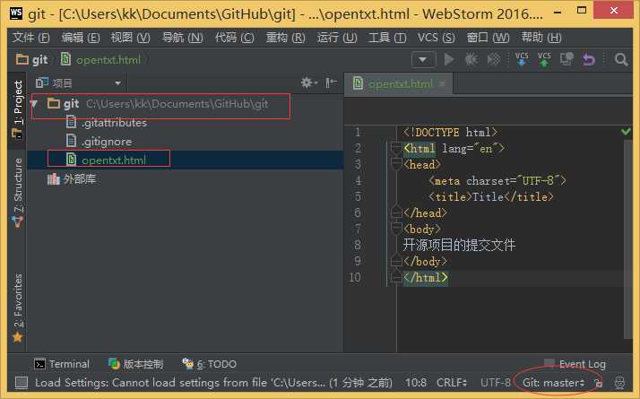Run with coverage icon in toolbar
Image resolution: width=640 pixels, height=399 pixels.
coord(494,59)
